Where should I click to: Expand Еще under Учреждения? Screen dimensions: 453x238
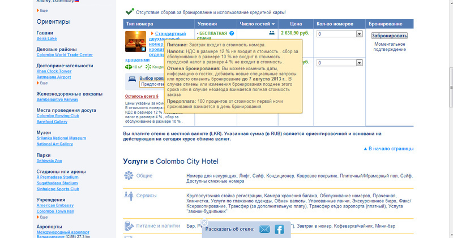42,217
